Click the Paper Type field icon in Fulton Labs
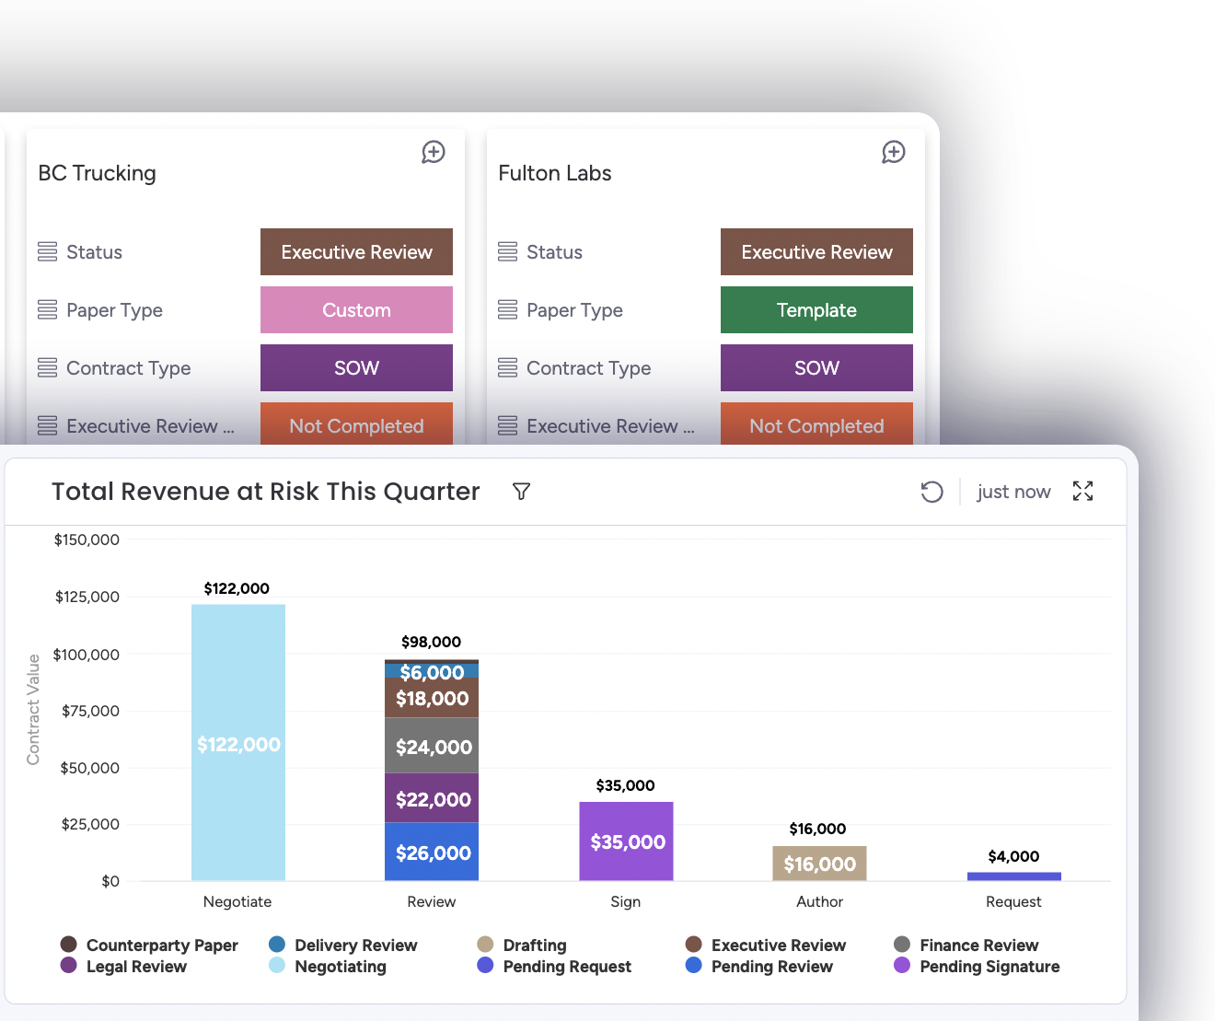The width and height of the screenshot is (1215, 1021). coord(507,310)
